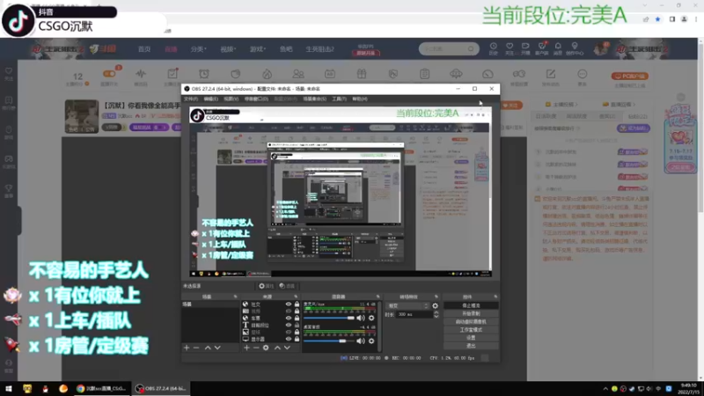Viewport: 704px width, 396px height.
Task: Open the 桌面音频 channel settings gear
Action: point(371,341)
